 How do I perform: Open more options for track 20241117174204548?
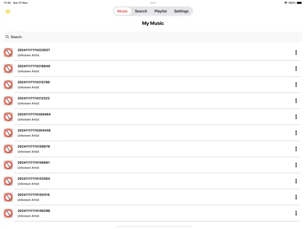(296, 133)
